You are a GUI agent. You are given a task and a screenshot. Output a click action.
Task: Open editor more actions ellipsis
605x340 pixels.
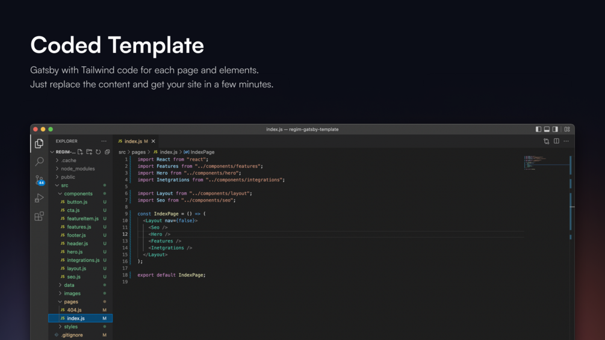pyautogui.click(x=566, y=141)
